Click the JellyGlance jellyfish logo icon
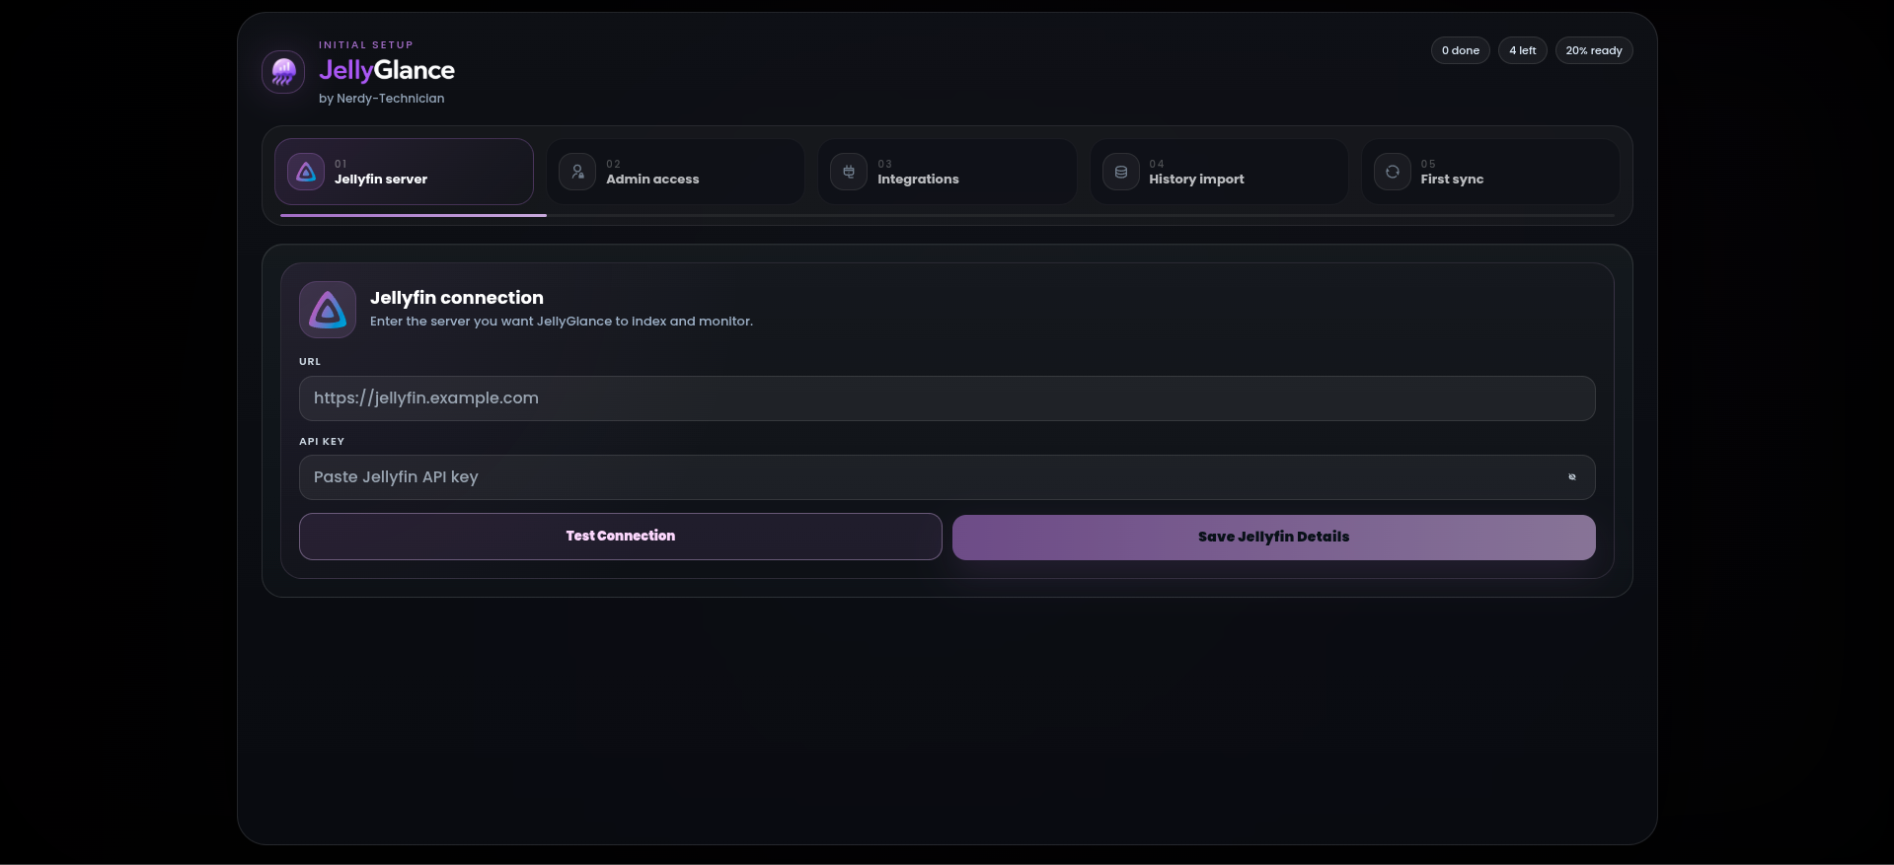The image size is (1894, 865). coord(283,72)
